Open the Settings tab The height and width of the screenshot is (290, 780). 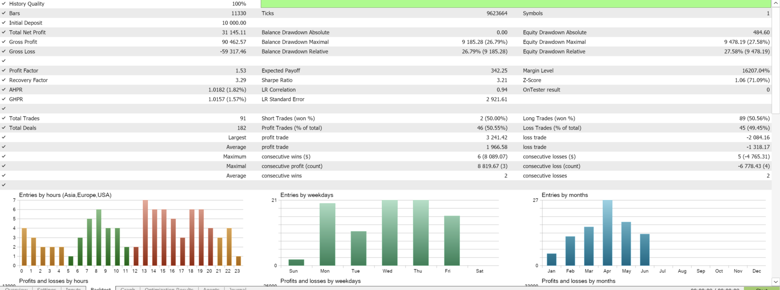tap(47, 288)
